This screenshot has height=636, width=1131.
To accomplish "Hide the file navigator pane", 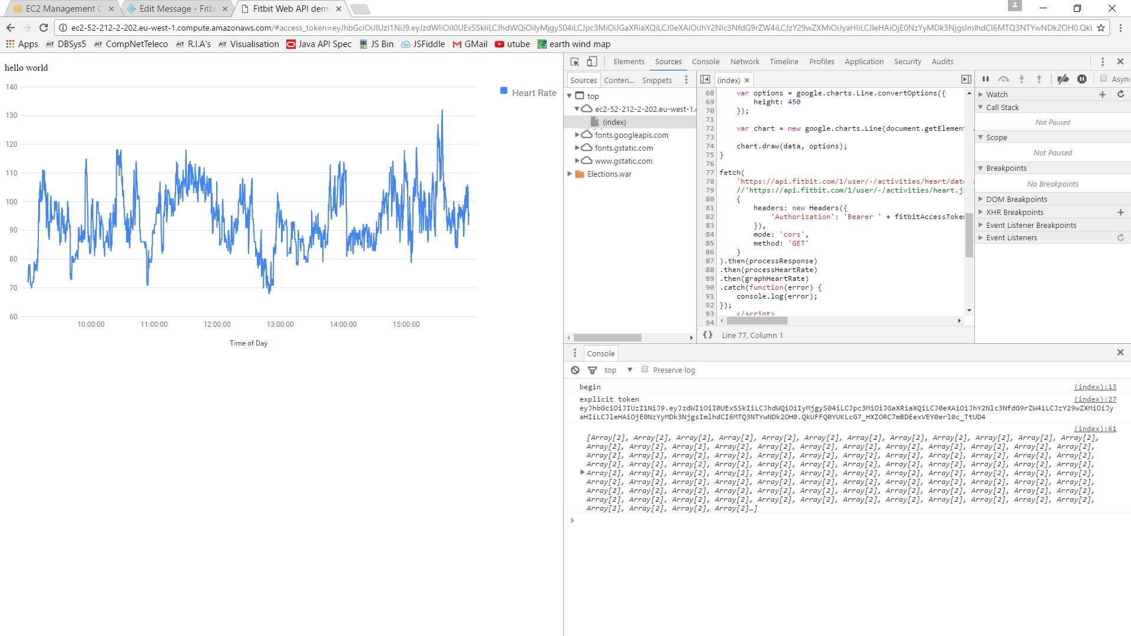I will coord(705,79).
